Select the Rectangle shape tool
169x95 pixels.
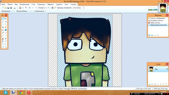coord(3,44)
